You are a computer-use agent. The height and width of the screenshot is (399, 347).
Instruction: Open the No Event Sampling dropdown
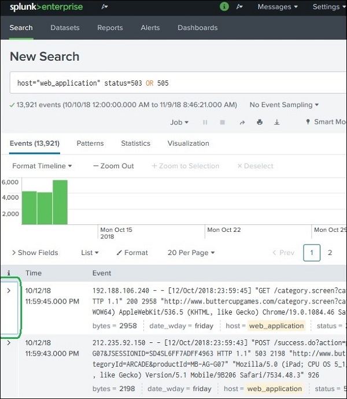pos(284,105)
